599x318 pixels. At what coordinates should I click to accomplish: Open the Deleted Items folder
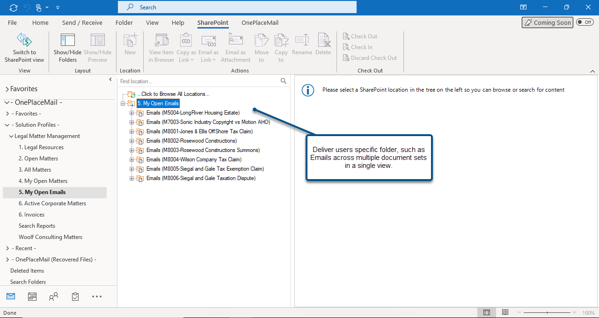27,271
